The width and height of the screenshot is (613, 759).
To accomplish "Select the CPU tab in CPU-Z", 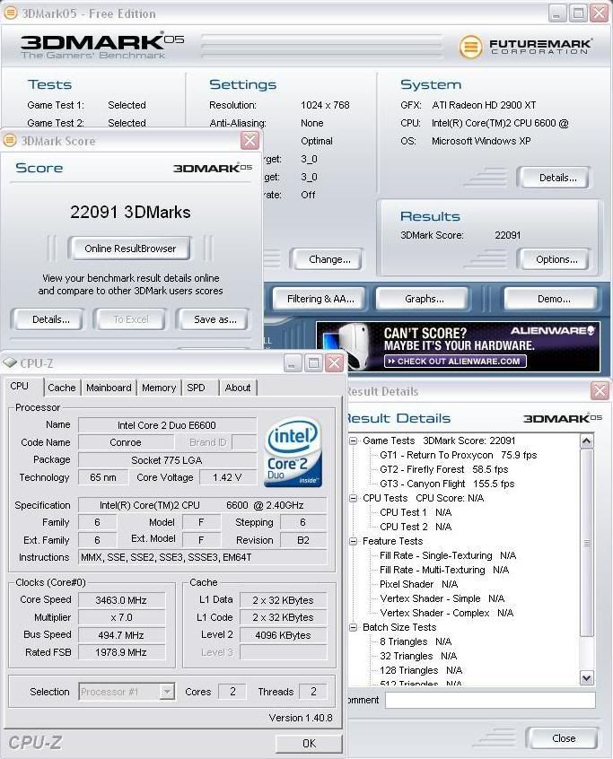I will tap(20, 386).
